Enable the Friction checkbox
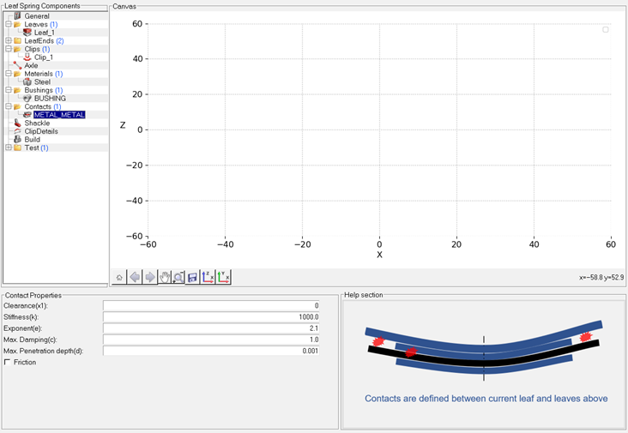The width and height of the screenshot is (628, 433). coord(8,363)
